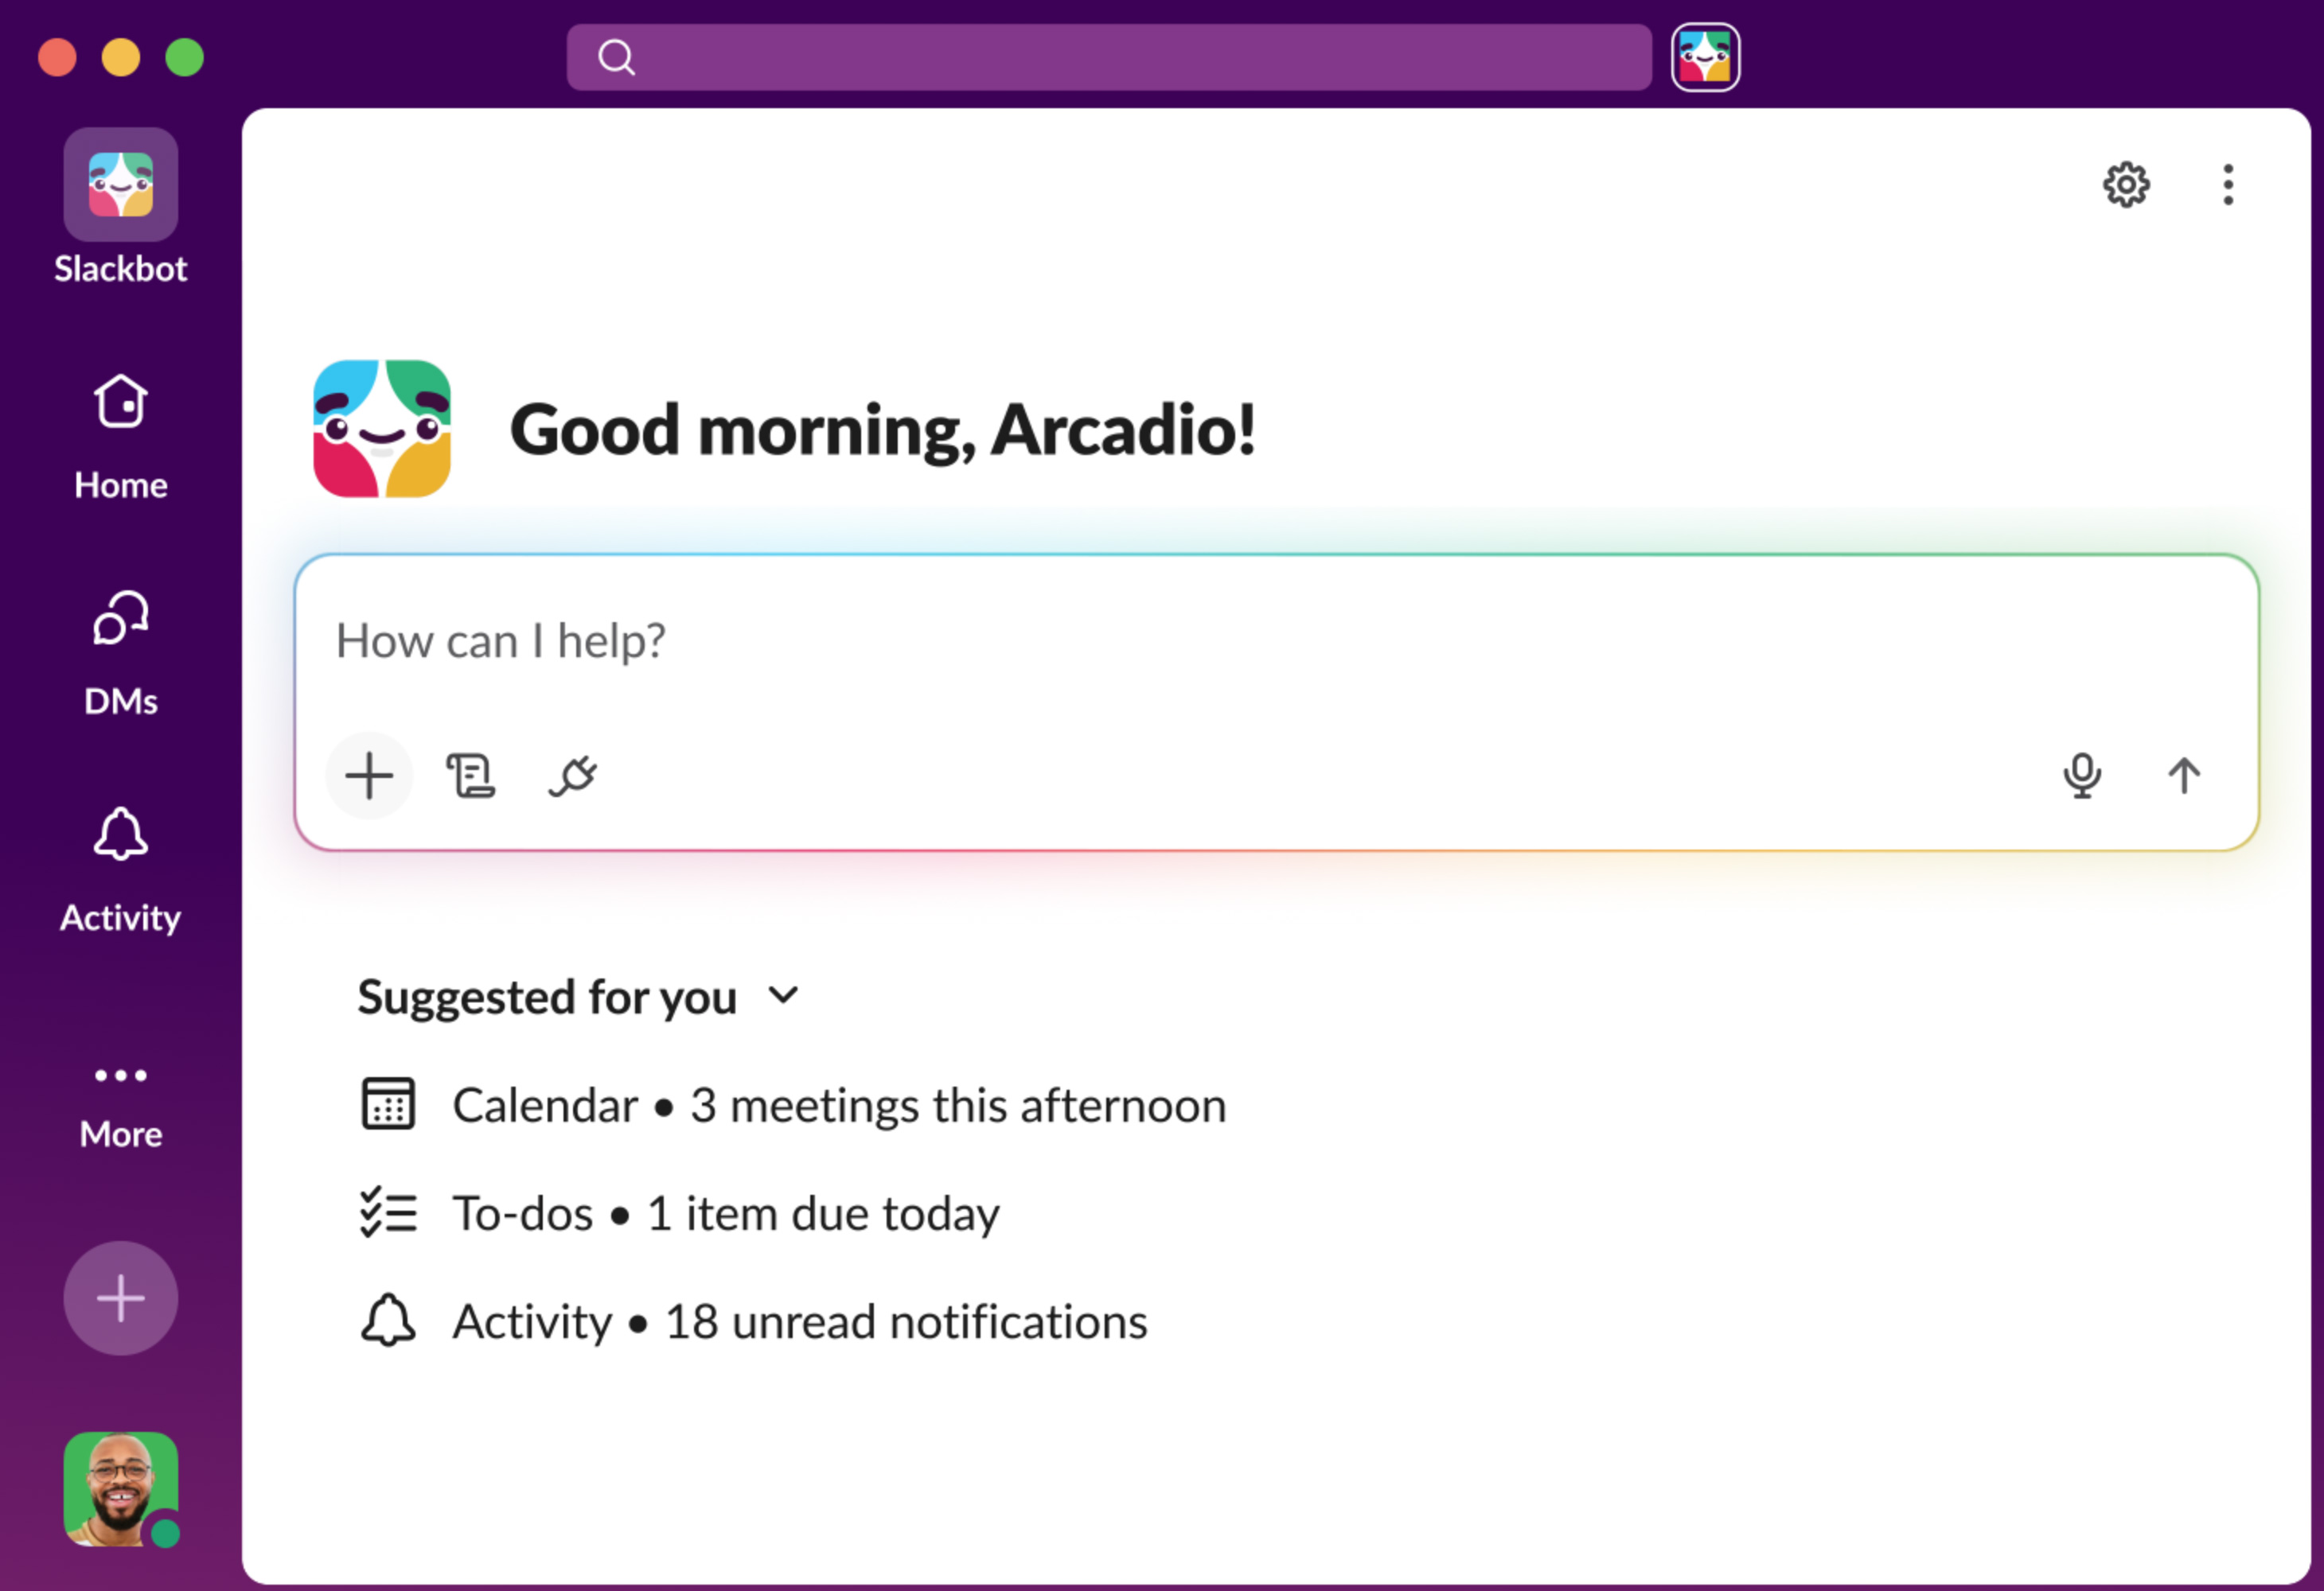Open 'Activity • 18 unread notifications' suggestion
Screen dimensions: 2324x1591
753,1321
